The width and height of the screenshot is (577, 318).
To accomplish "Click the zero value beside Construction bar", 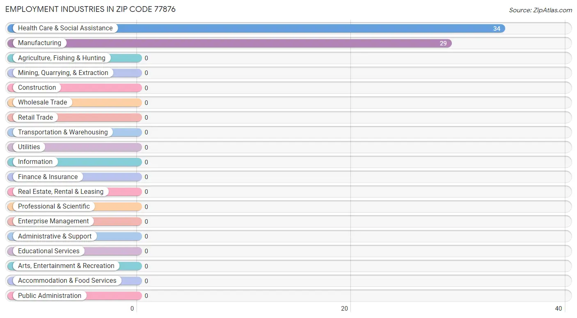I will pos(146,88).
